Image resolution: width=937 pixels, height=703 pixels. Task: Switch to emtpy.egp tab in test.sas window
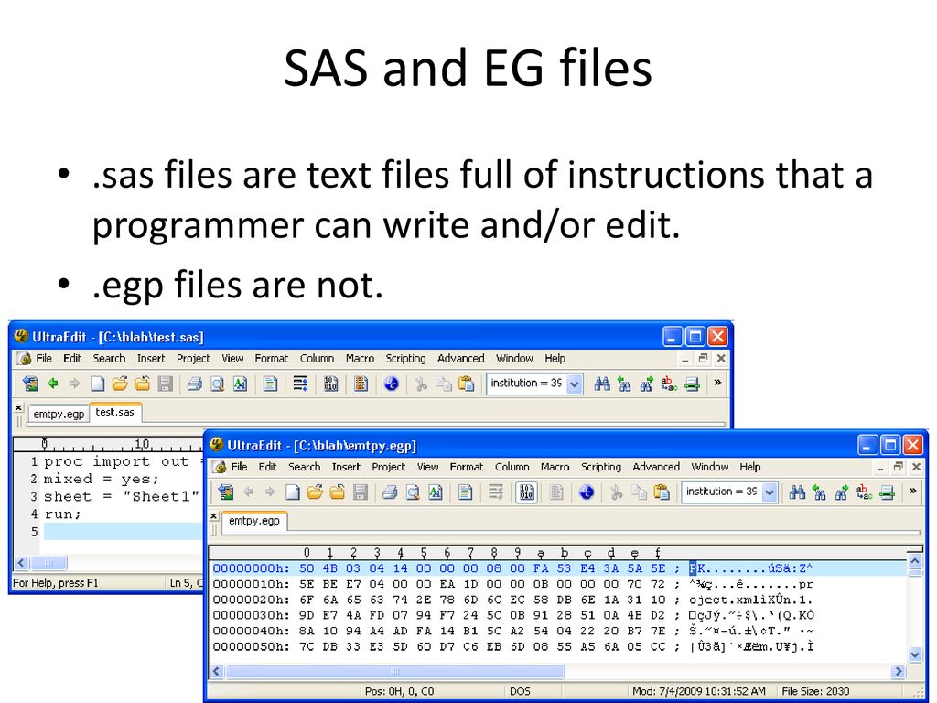[59, 414]
